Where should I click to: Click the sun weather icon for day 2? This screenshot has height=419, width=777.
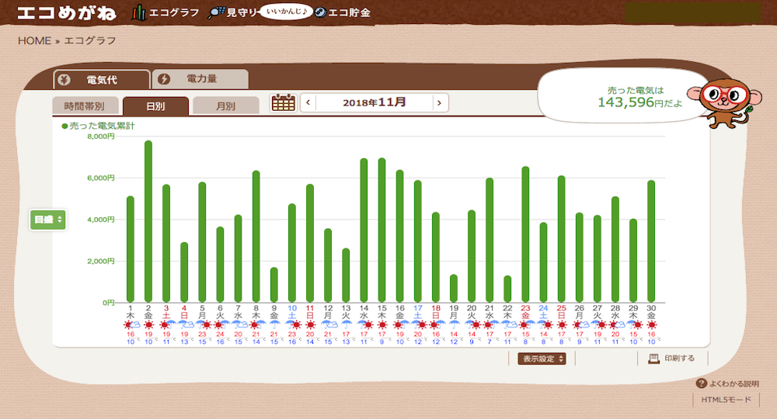148,325
